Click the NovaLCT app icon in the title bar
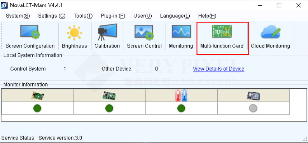 pyautogui.click(x=4, y=5)
